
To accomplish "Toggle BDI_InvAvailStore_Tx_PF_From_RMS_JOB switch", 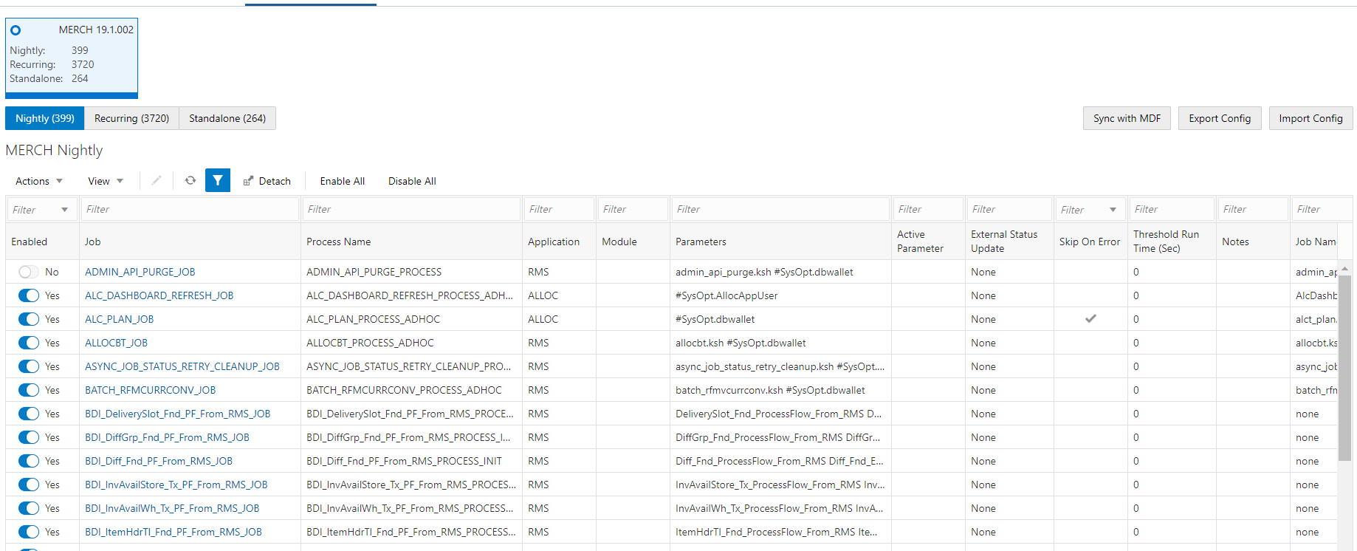I will [29, 485].
